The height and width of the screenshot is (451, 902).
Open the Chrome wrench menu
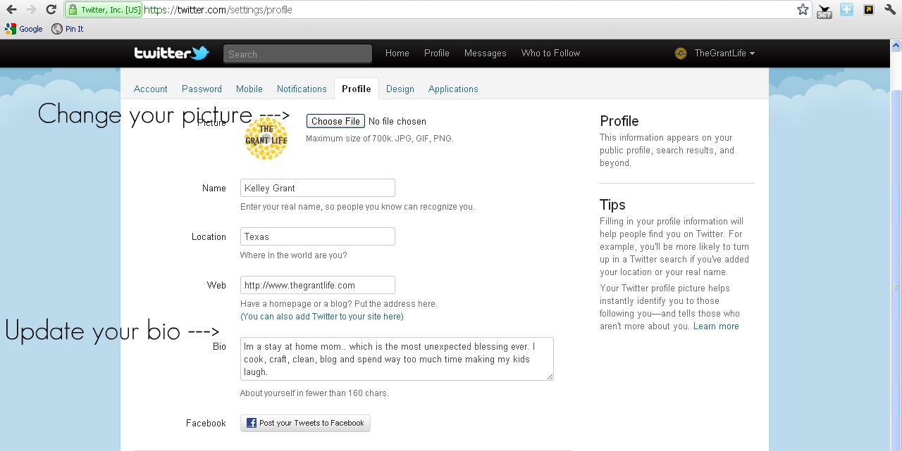[890, 10]
